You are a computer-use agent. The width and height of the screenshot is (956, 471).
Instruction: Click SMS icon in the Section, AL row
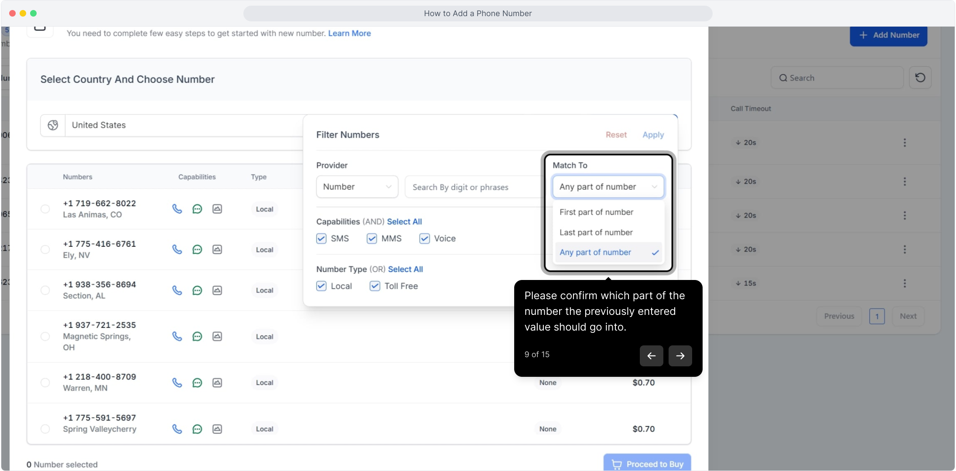[x=197, y=290]
